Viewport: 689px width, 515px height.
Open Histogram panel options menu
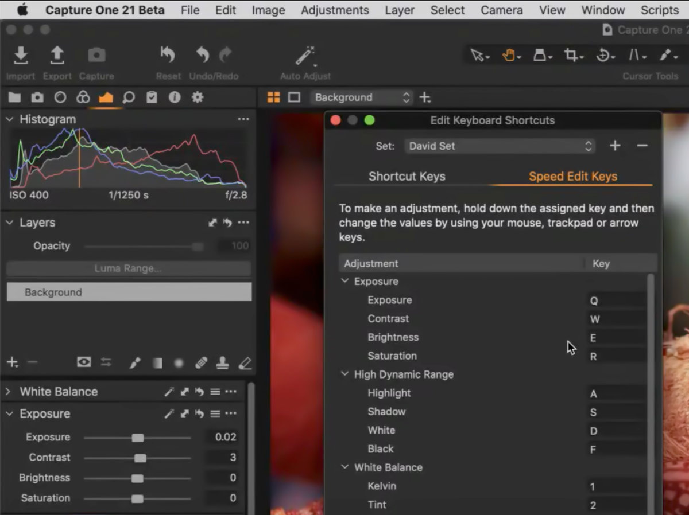(243, 119)
